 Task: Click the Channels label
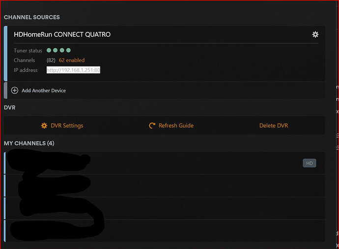coord(24,60)
